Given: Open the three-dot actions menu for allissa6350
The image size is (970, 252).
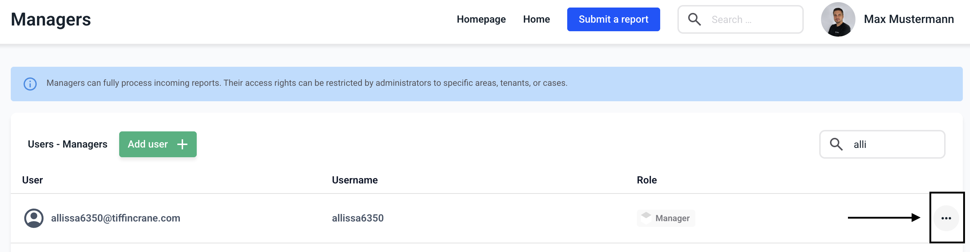Looking at the screenshot, I should [x=946, y=218].
